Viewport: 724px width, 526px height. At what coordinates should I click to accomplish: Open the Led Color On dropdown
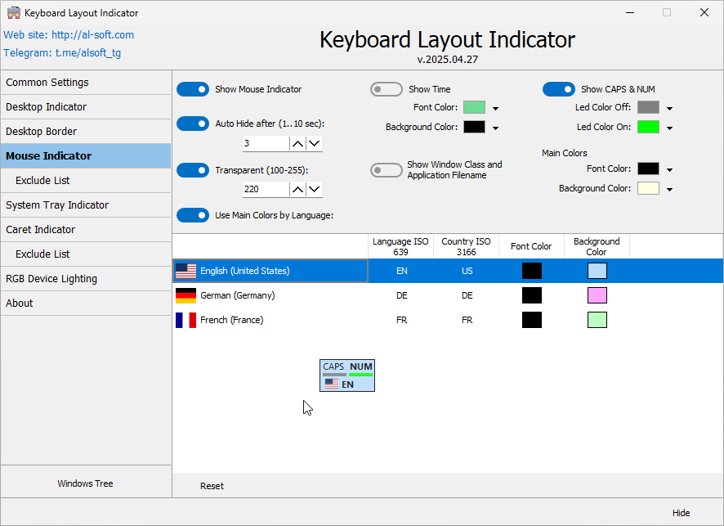point(669,127)
